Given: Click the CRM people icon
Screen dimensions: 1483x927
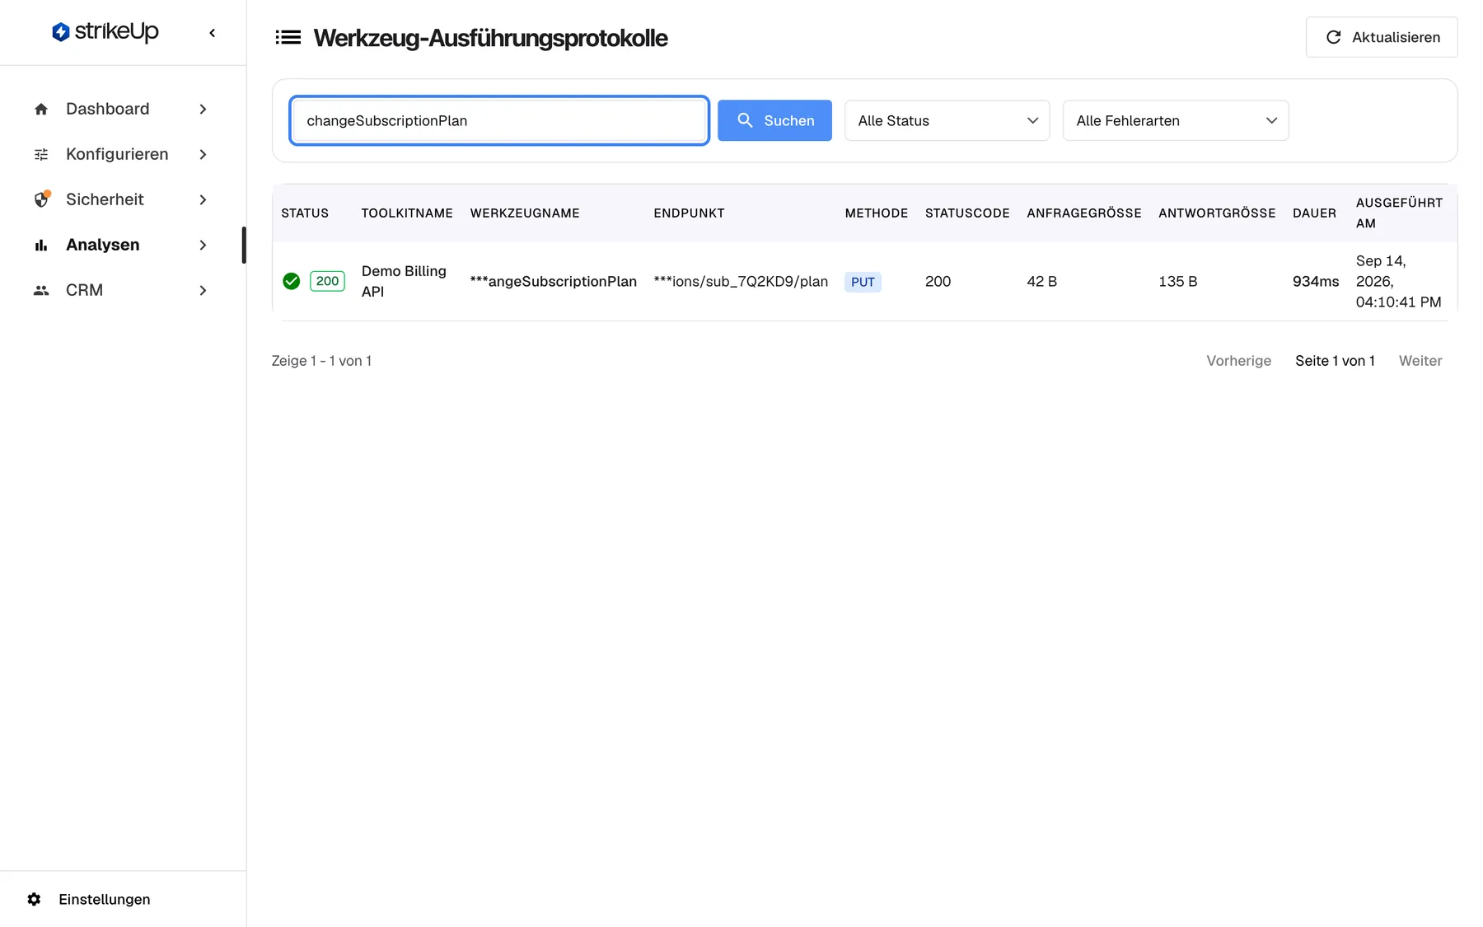Looking at the screenshot, I should (41, 290).
